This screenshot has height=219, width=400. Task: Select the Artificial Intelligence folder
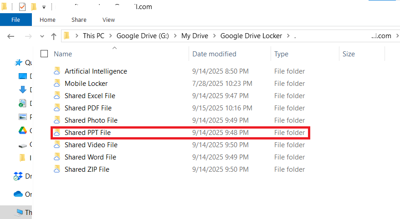(x=96, y=71)
